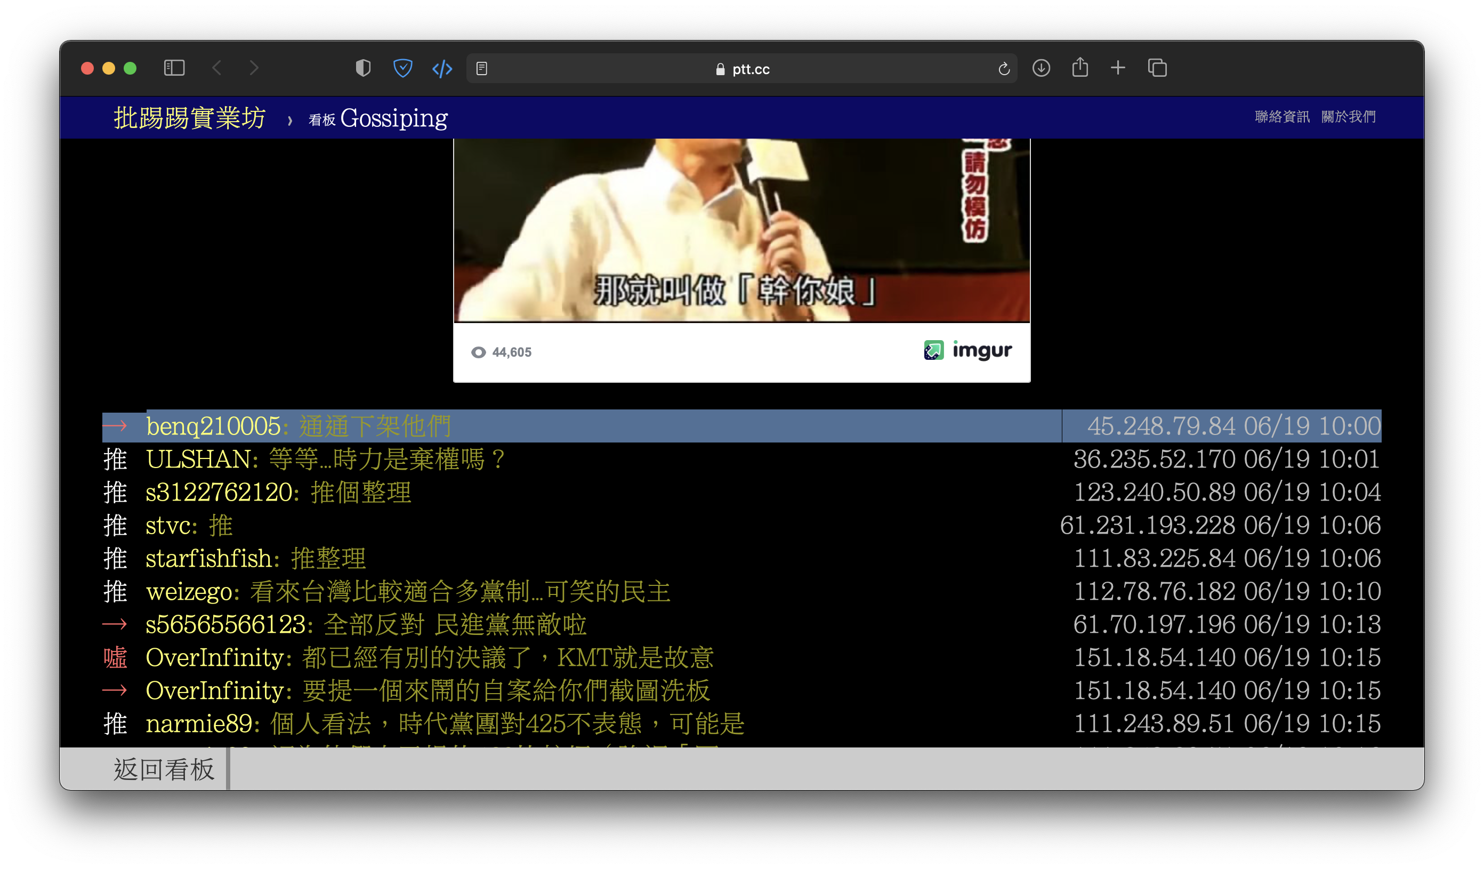The image size is (1484, 869).
Task: Click the browser forward arrow
Action: (254, 68)
